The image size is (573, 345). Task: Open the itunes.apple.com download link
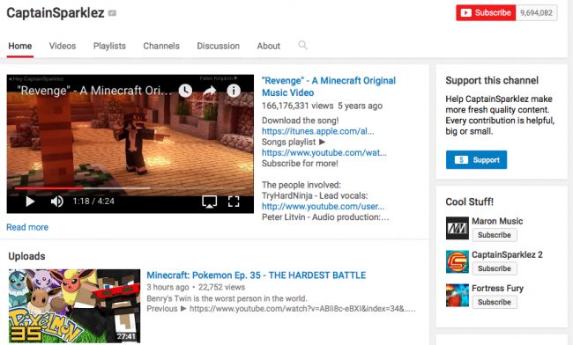tap(318, 131)
